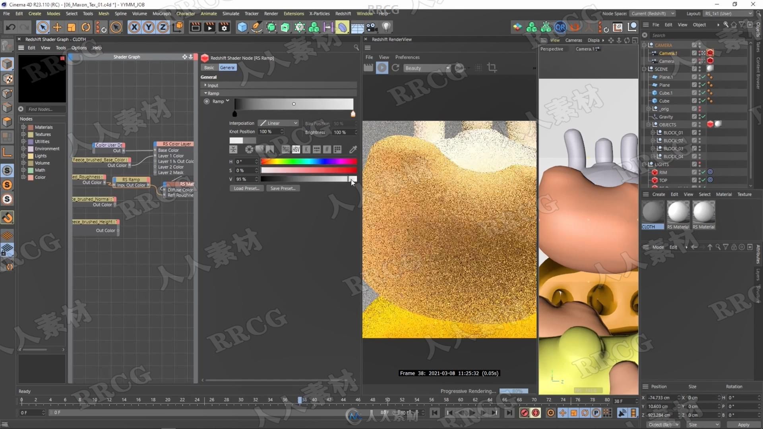Click the color wheel mode icon
This screenshot has height=429, width=763.
[249, 149]
